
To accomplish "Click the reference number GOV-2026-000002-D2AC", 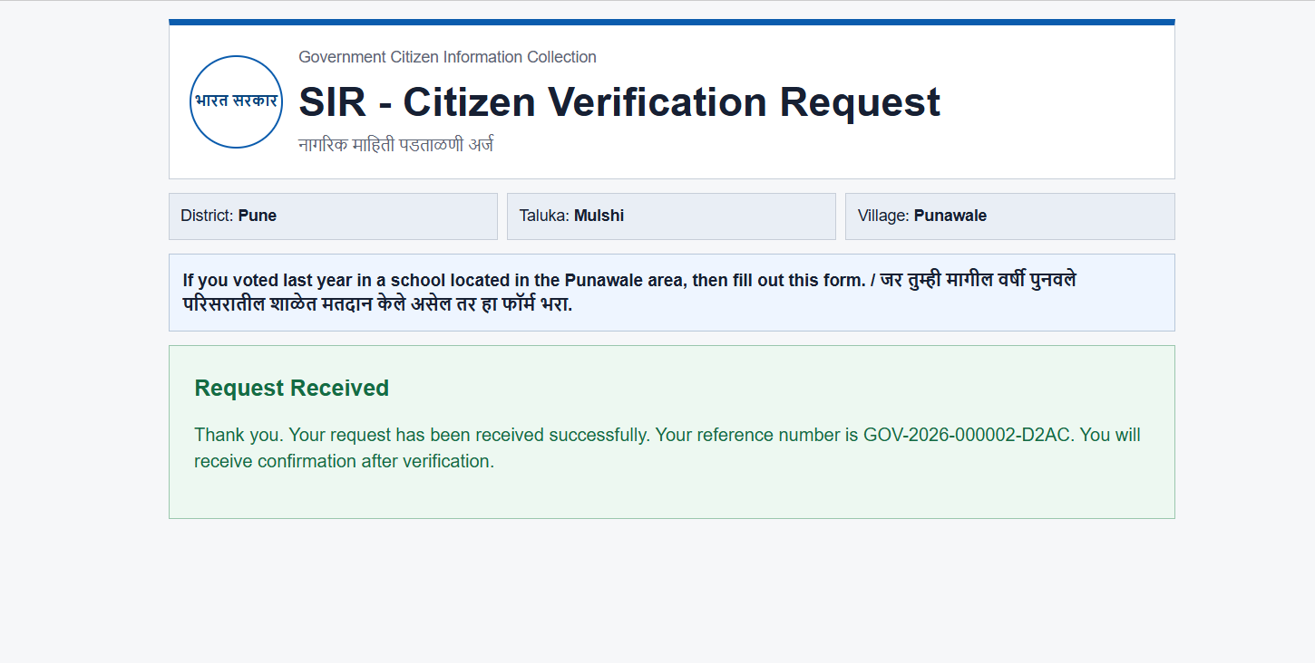I will 969,435.
